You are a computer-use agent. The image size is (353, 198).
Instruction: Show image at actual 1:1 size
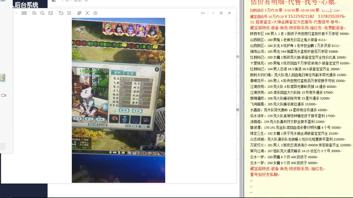pos(51,13)
